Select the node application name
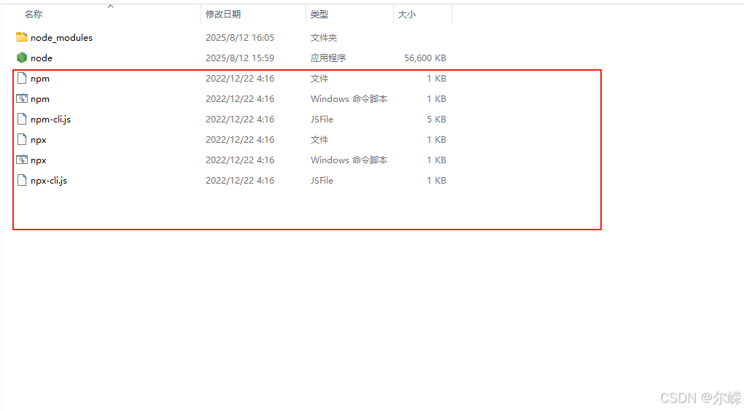744x411 pixels. pyautogui.click(x=42, y=58)
